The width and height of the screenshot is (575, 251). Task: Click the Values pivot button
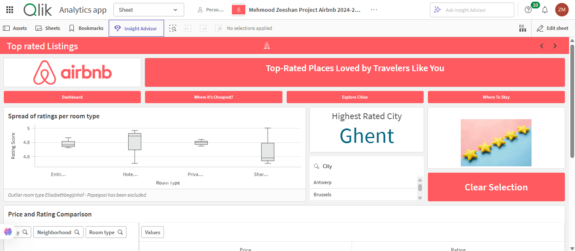[153, 232]
